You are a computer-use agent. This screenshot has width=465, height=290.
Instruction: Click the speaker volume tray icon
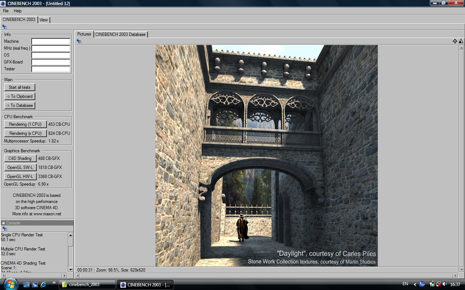pyautogui.click(x=445, y=284)
